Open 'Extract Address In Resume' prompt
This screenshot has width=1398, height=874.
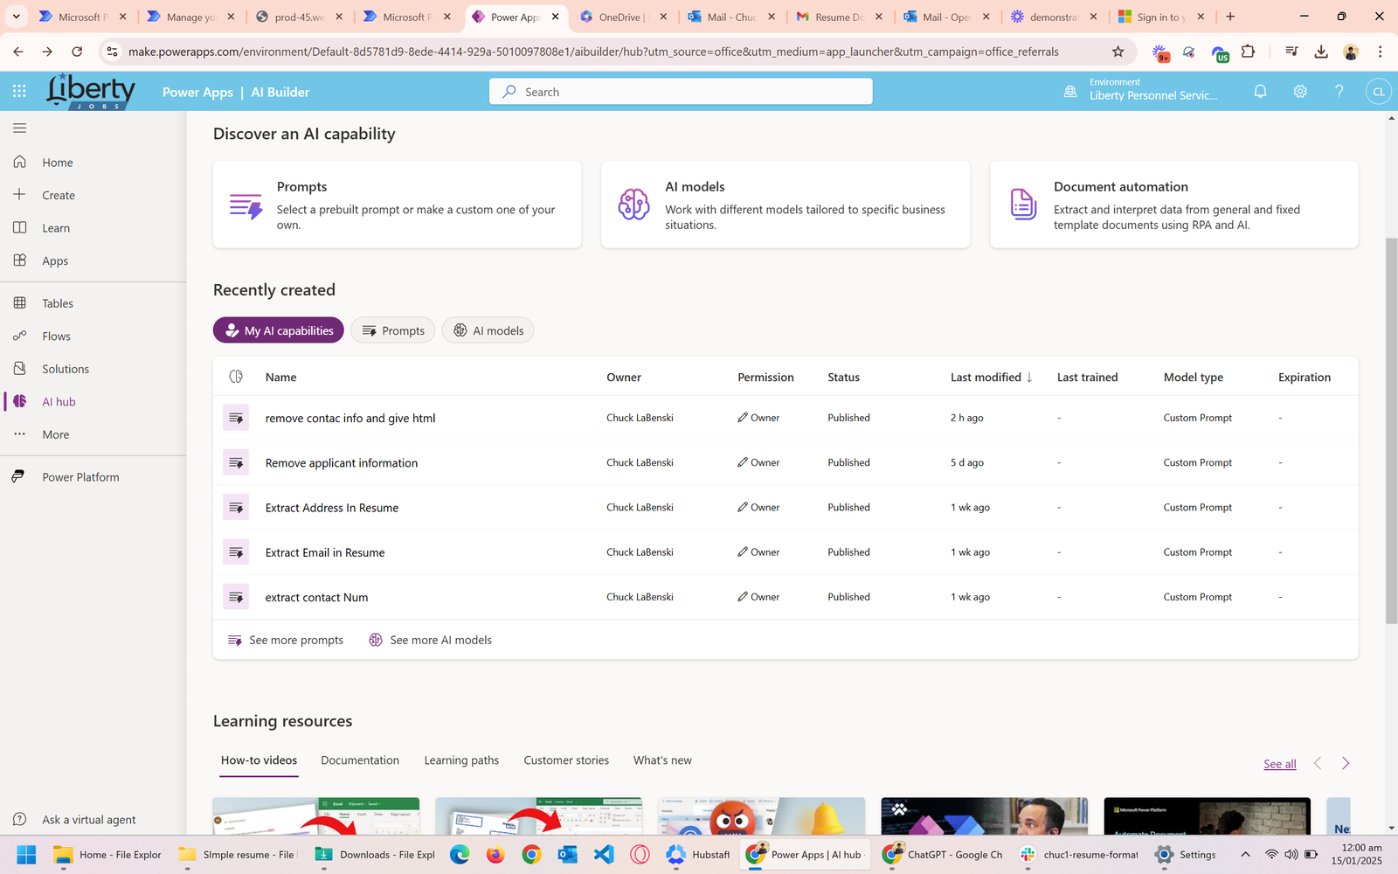tap(332, 508)
